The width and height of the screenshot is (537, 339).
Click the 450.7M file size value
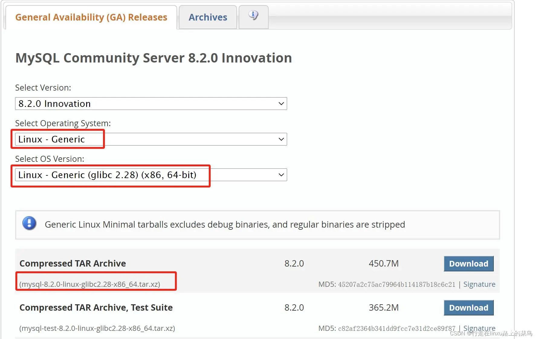point(383,264)
